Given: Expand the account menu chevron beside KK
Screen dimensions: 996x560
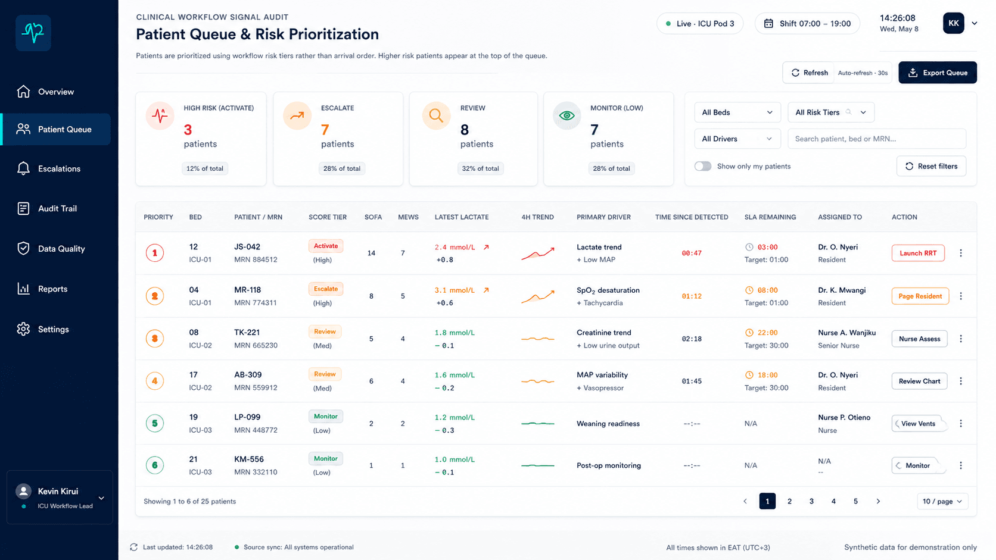Looking at the screenshot, I should [x=975, y=23].
